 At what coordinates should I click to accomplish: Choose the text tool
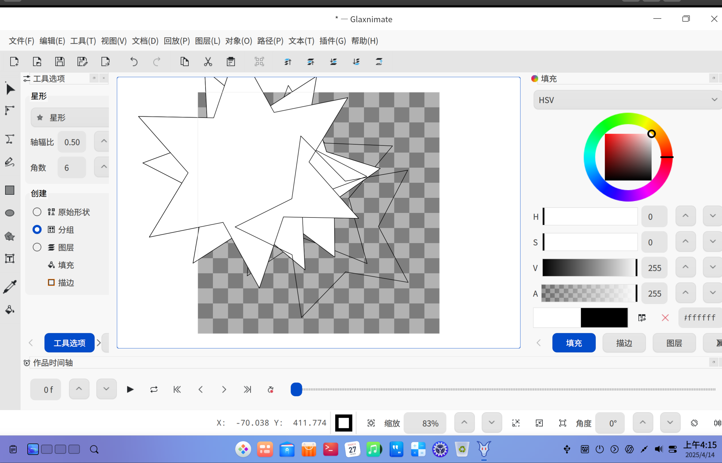coord(10,259)
